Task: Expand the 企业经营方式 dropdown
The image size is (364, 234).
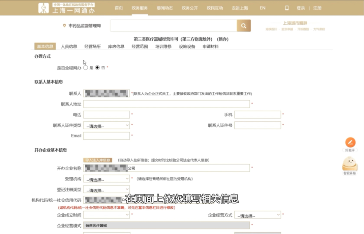Action: coord(258,215)
